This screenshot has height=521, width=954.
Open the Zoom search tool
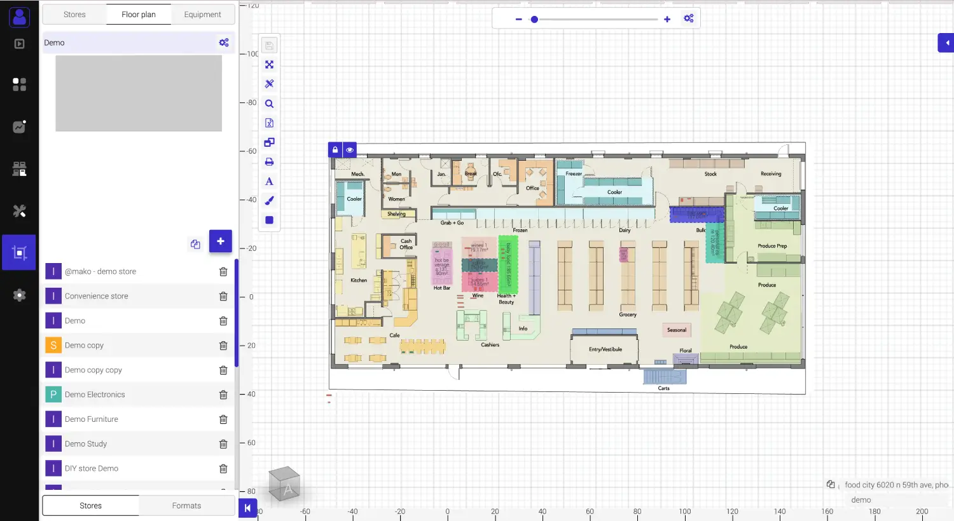(x=269, y=103)
